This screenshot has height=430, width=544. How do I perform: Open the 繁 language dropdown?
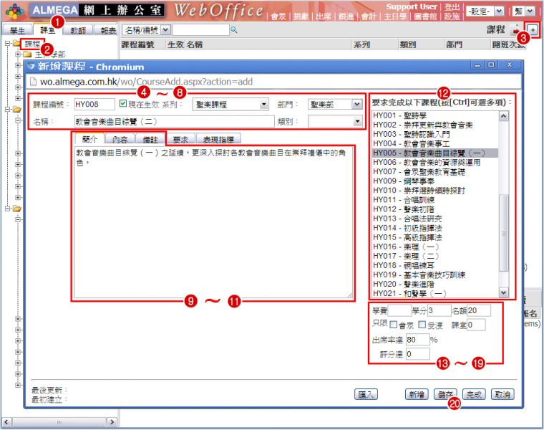(523, 11)
